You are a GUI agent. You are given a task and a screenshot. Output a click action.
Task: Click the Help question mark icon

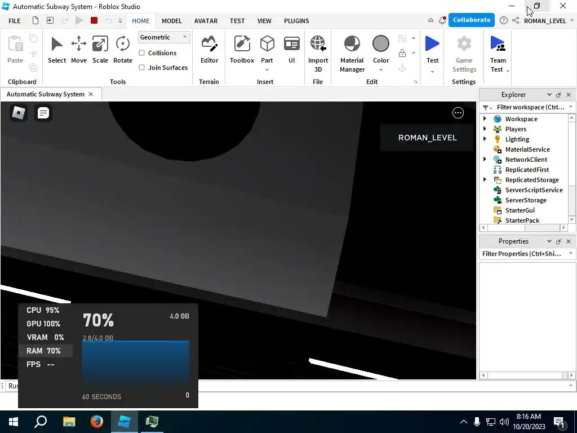503,21
